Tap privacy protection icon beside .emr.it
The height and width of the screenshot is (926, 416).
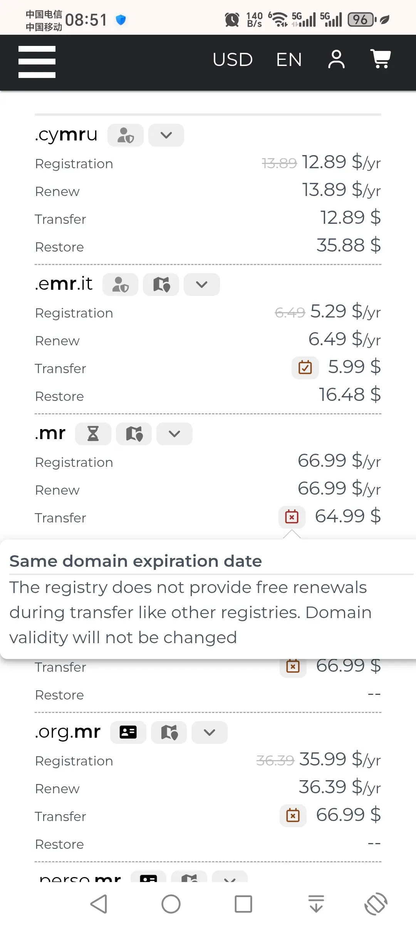coord(120,285)
